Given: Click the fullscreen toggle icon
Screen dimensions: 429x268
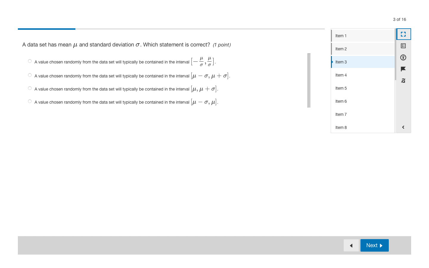Looking at the screenshot, I should tap(403, 34).
